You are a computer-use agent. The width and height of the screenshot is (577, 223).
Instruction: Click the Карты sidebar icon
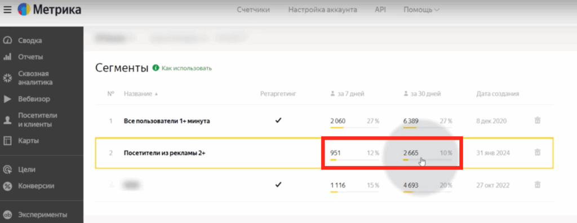[7, 141]
